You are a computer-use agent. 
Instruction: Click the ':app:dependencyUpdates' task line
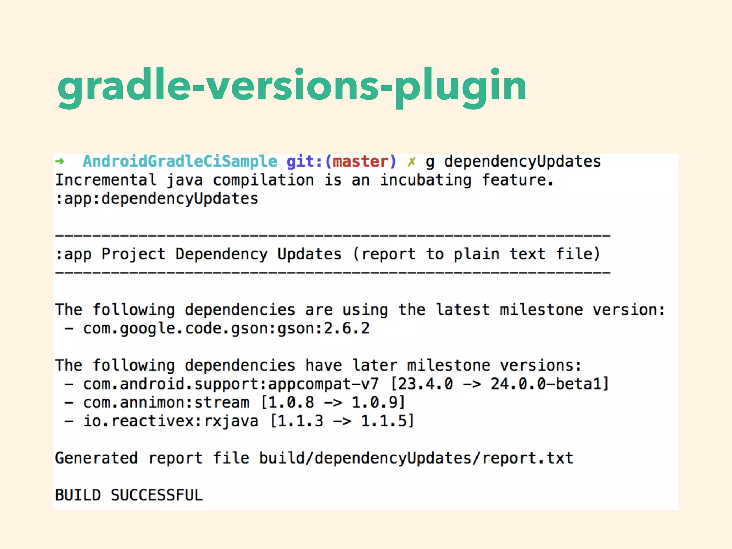point(157,199)
